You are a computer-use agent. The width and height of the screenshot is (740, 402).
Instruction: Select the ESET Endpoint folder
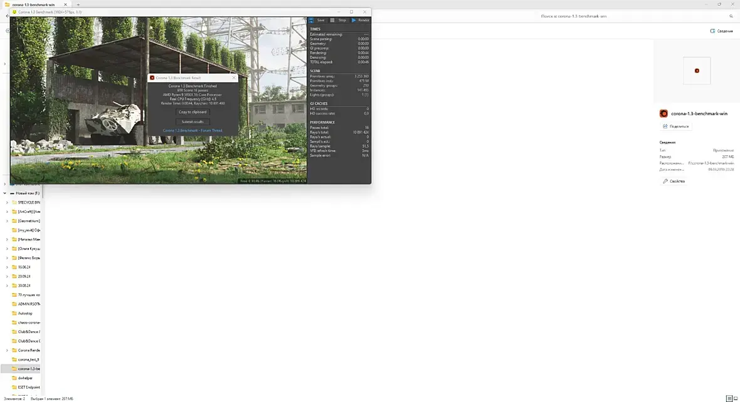(x=26, y=388)
